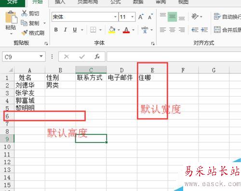Increase indent of cell content
The width and height of the screenshot is (241, 191).
(x=204, y=30)
